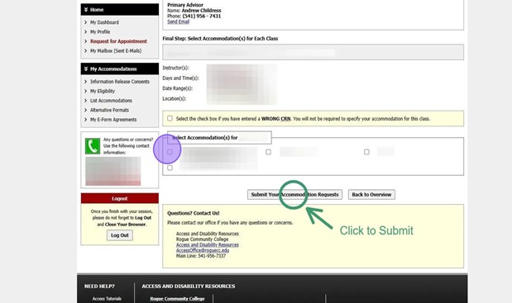This screenshot has width=512, height=303.
Task: Tick the middle accommodation checkbox
Action: pyautogui.click(x=269, y=152)
